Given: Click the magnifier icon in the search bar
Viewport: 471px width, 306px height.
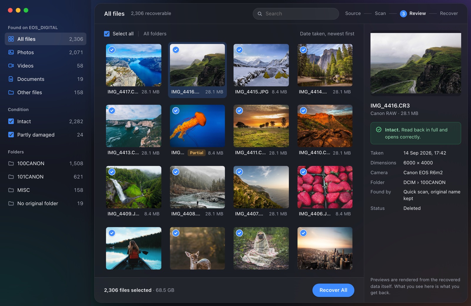Looking at the screenshot, I should click(260, 14).
